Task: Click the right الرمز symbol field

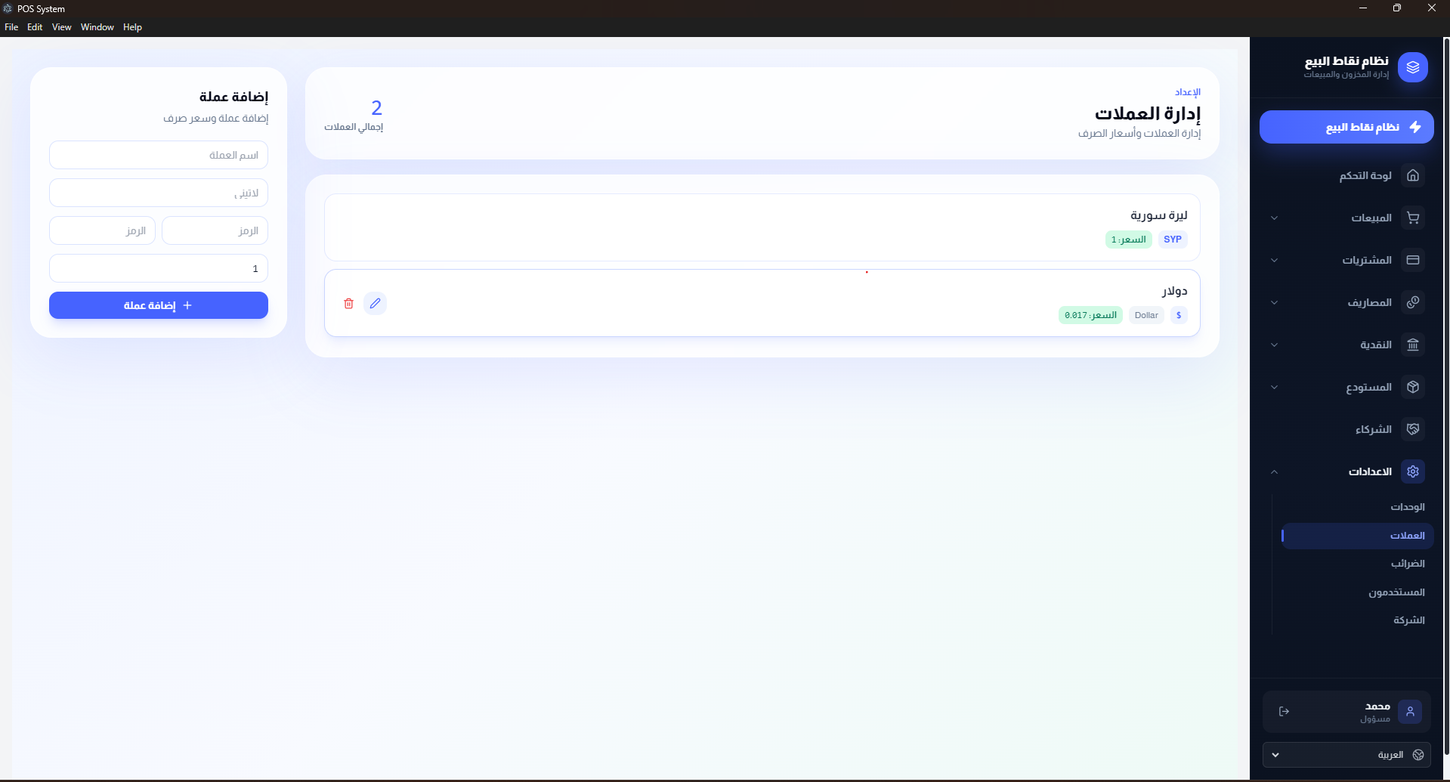Action: click(x=215, y=230)
